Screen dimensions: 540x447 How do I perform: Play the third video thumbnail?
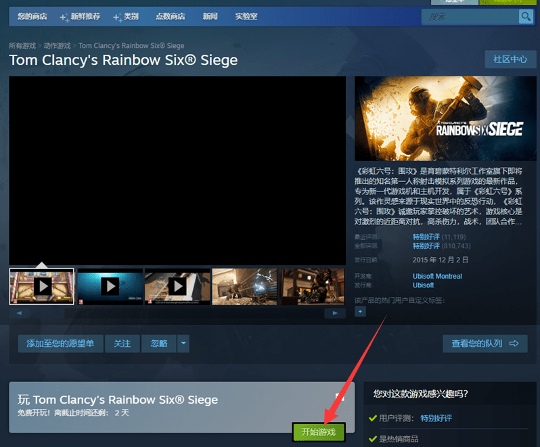click(177, 286)
